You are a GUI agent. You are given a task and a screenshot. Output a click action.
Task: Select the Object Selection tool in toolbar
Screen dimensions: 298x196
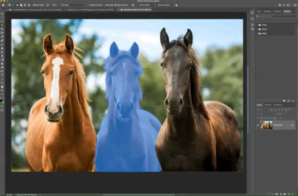click(x=2, y=25)
